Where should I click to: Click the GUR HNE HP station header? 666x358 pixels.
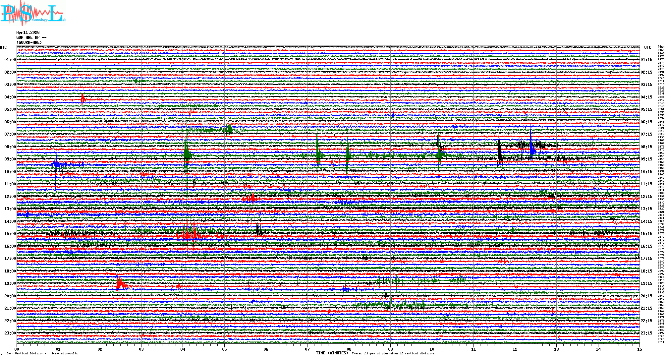pos(31,37)
